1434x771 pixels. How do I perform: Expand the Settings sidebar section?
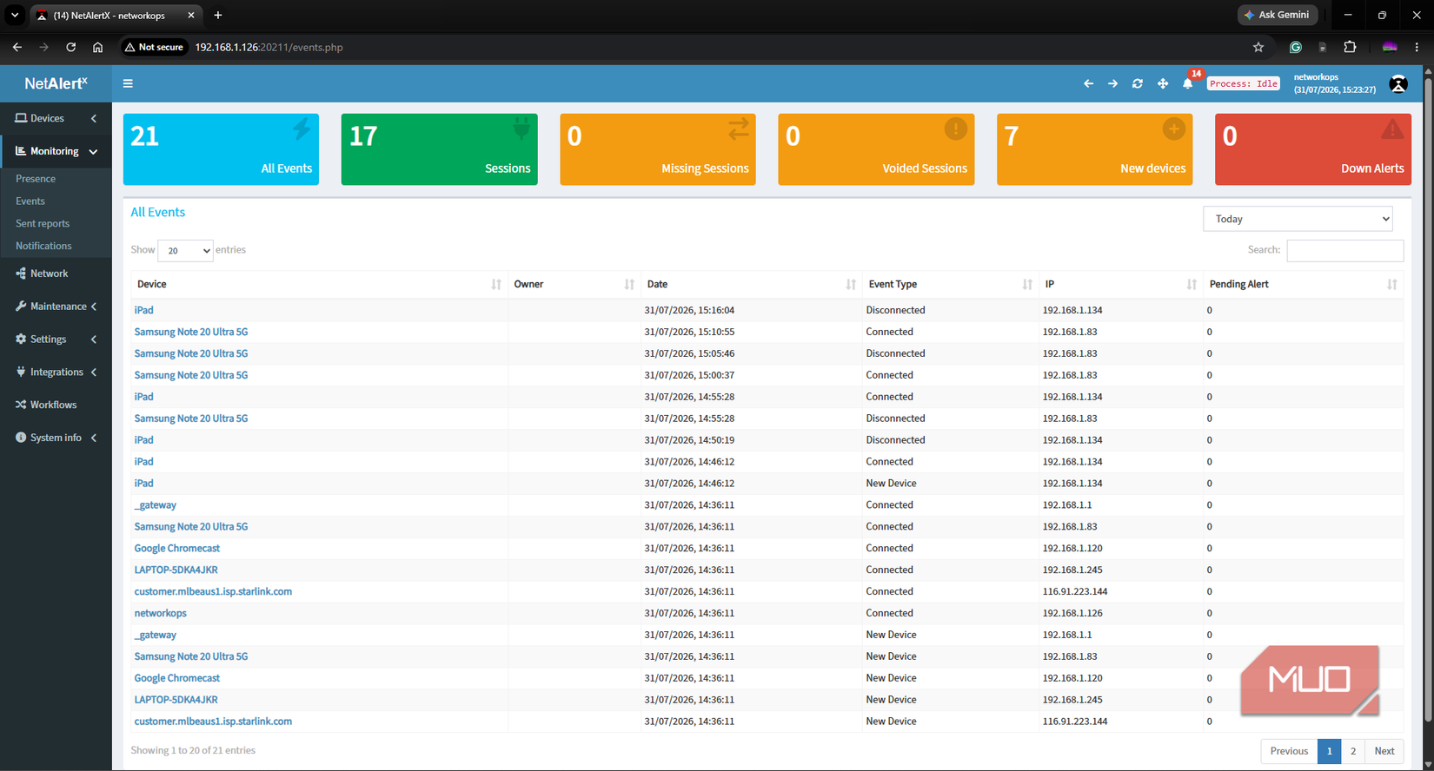pos(56,339)
